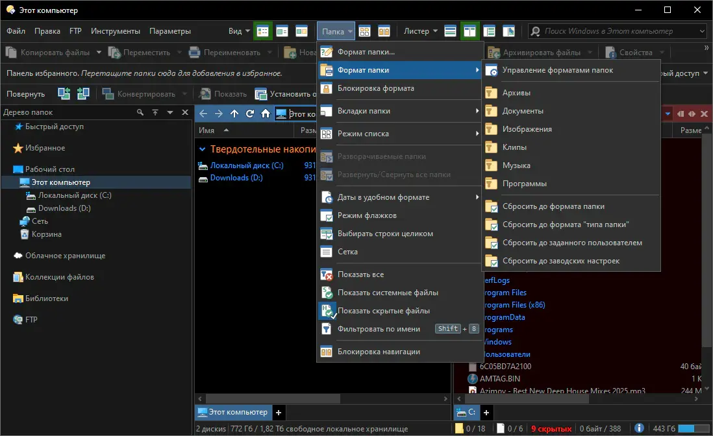
Task: Click the details view mode icon next to Вид
Action: [263, 31]
